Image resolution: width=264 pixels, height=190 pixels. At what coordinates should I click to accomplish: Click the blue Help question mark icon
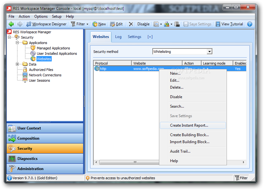pos(249,24)
